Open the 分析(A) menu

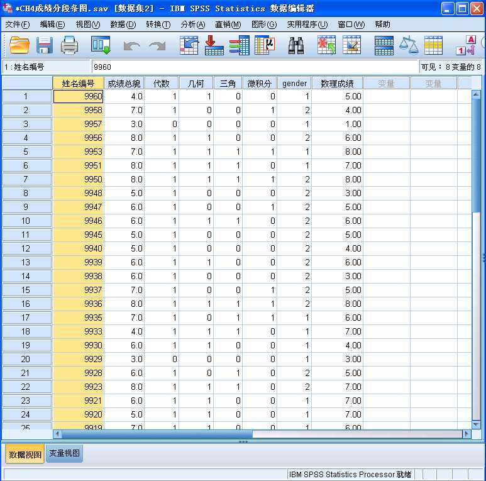click(x=193, y=25)
